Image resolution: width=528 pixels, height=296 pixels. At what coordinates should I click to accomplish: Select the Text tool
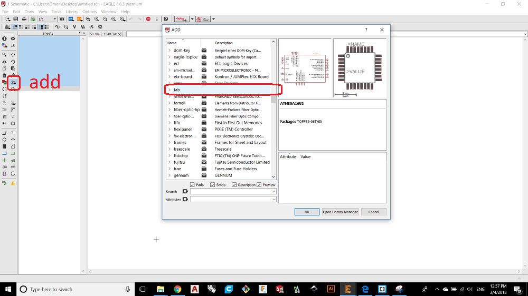[x=13, y=133]
